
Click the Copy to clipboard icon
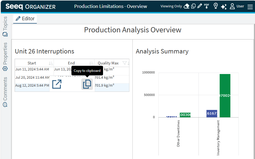coord(87,84)
